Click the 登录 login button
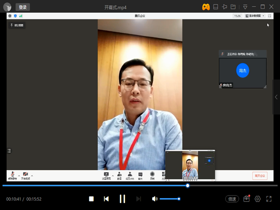Image resolution: width=280 pixels, height=210 pixels. coord(23,7)
